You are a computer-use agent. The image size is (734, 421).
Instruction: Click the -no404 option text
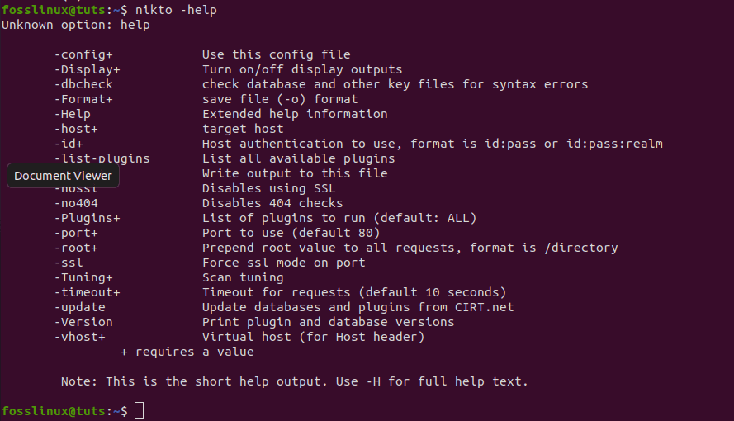click(76, 203)
